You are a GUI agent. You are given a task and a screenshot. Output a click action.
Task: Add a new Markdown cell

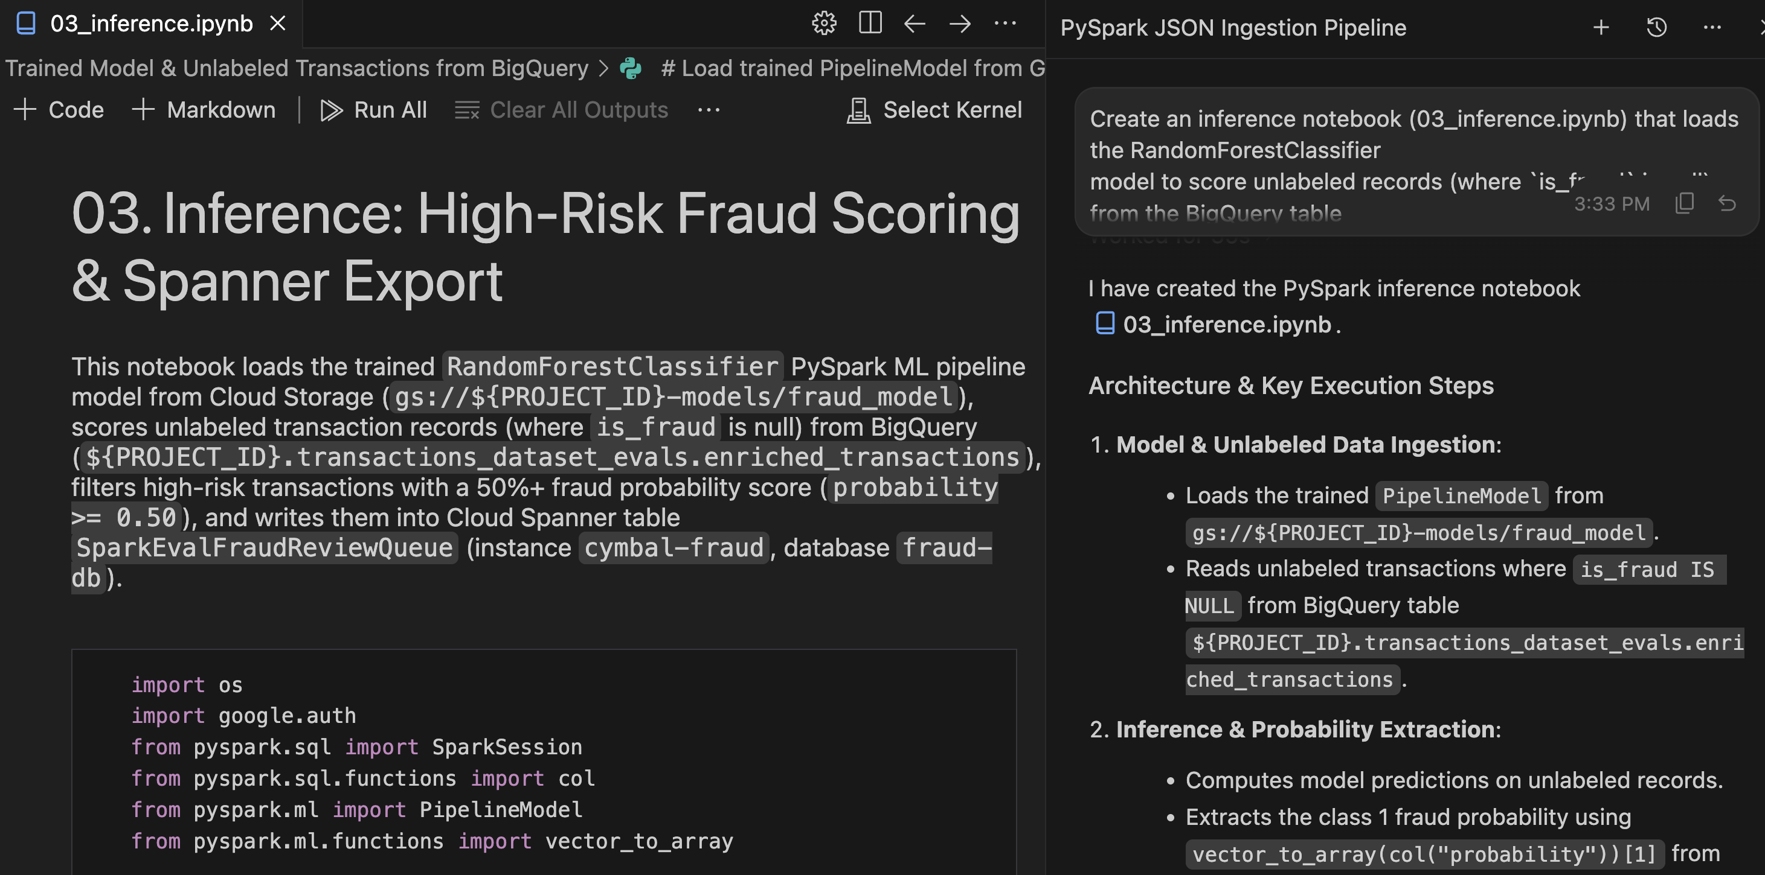click(204, 110)
